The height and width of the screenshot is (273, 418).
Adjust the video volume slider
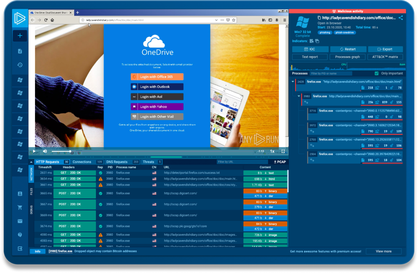[x=61, y=151]
